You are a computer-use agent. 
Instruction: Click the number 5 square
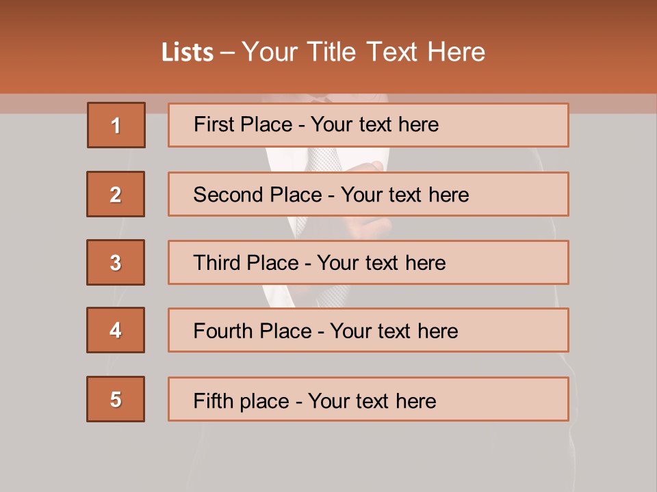[116, 399]
